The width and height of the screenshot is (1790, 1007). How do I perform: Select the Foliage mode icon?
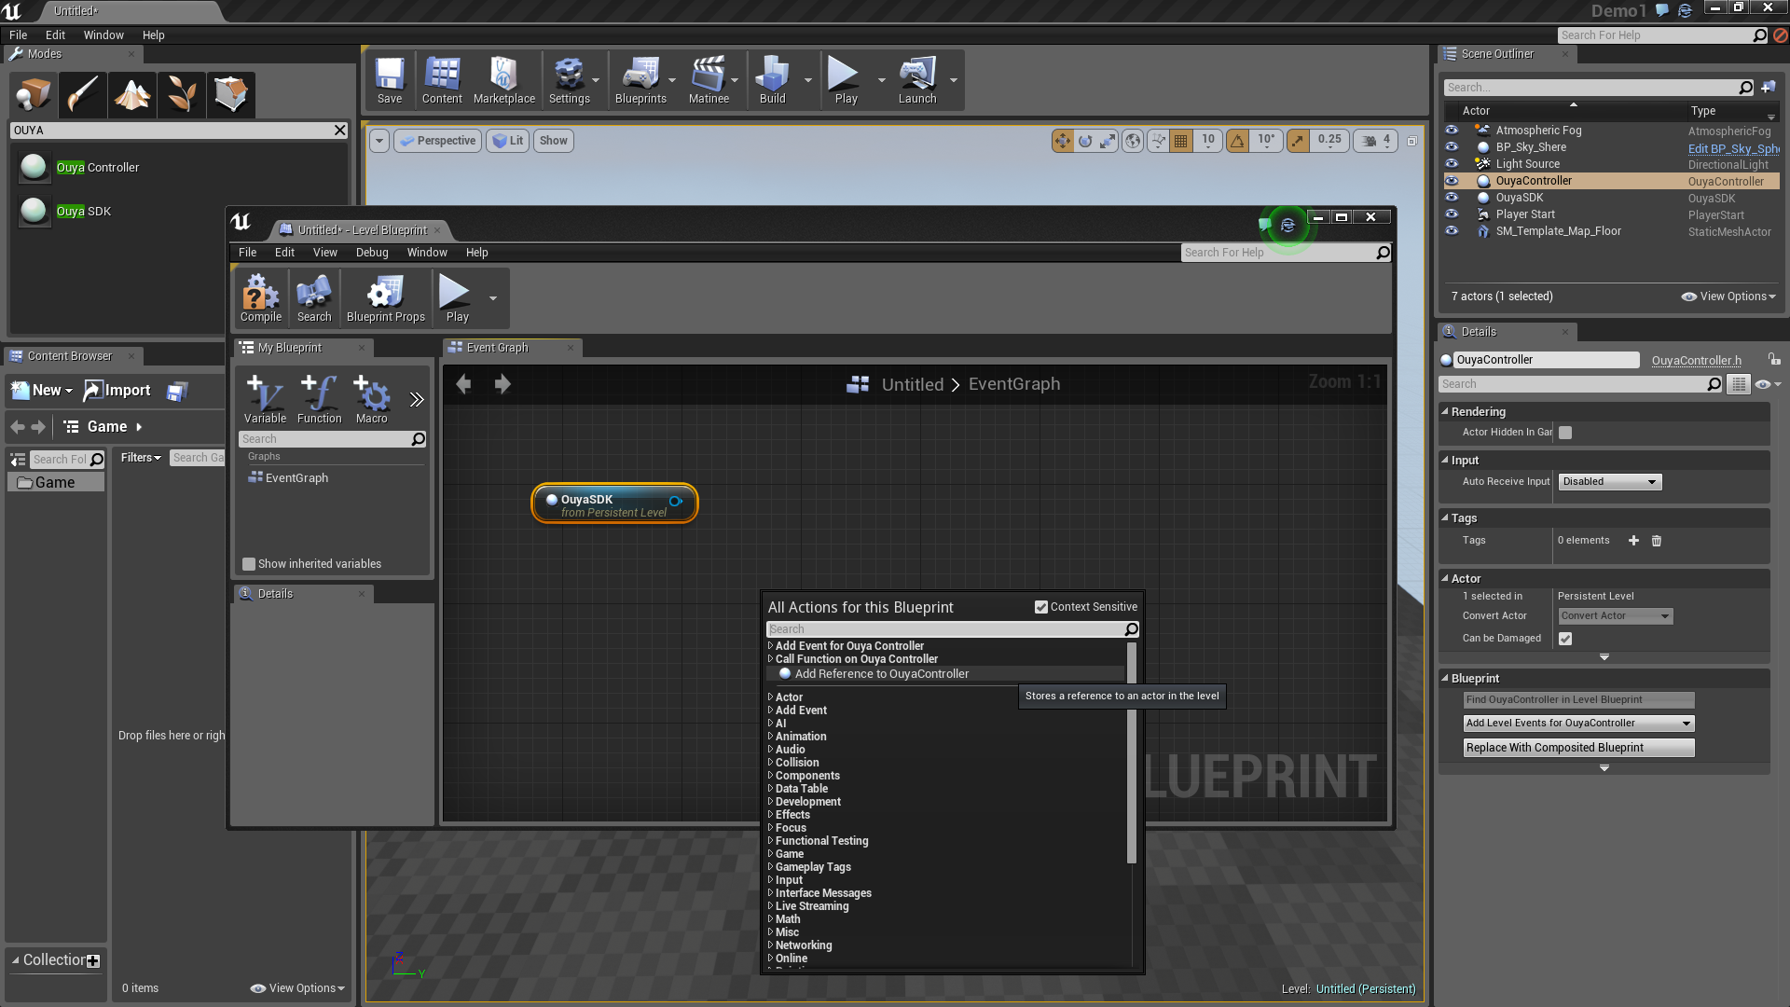pyautogui.click(x=181, y=94)
